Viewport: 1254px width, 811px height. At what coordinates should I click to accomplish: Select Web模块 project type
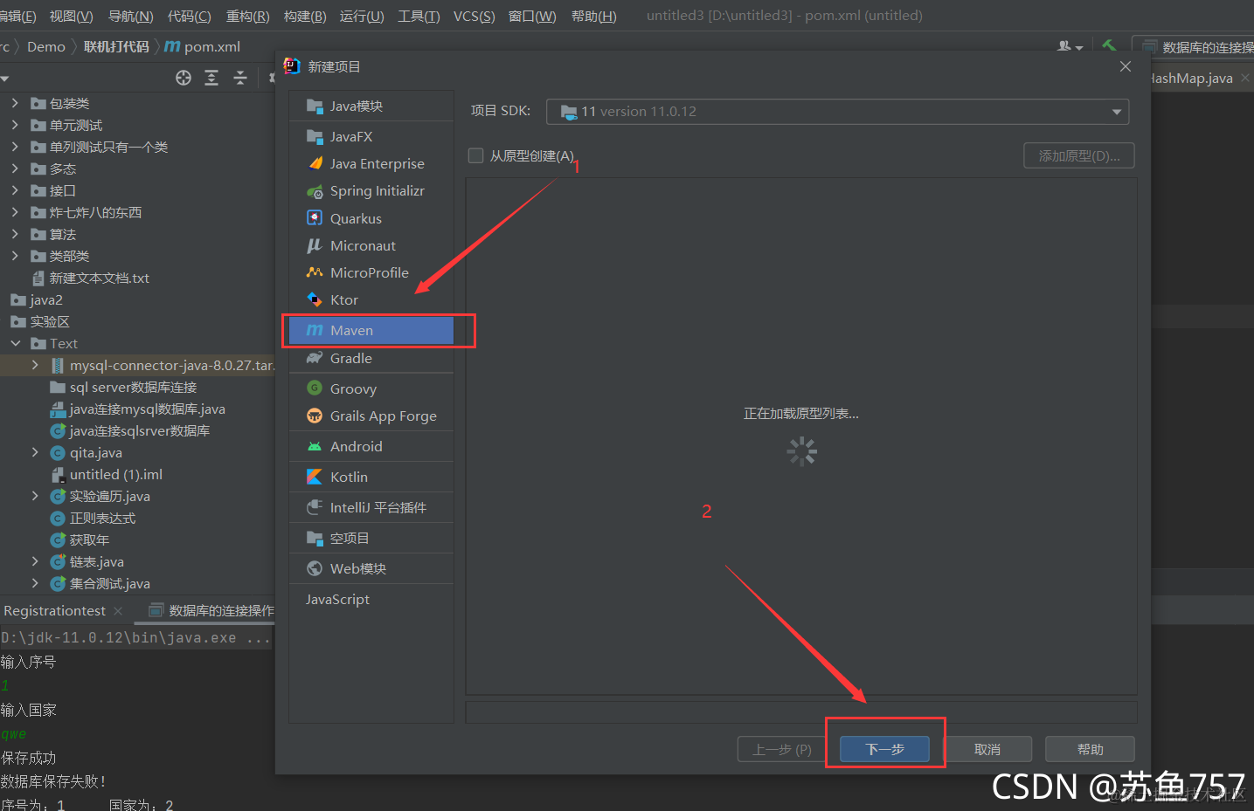point(371,568)
